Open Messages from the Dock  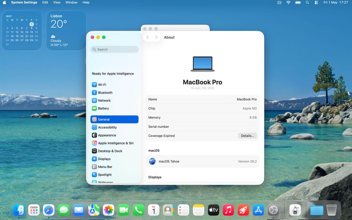point(64,210)
